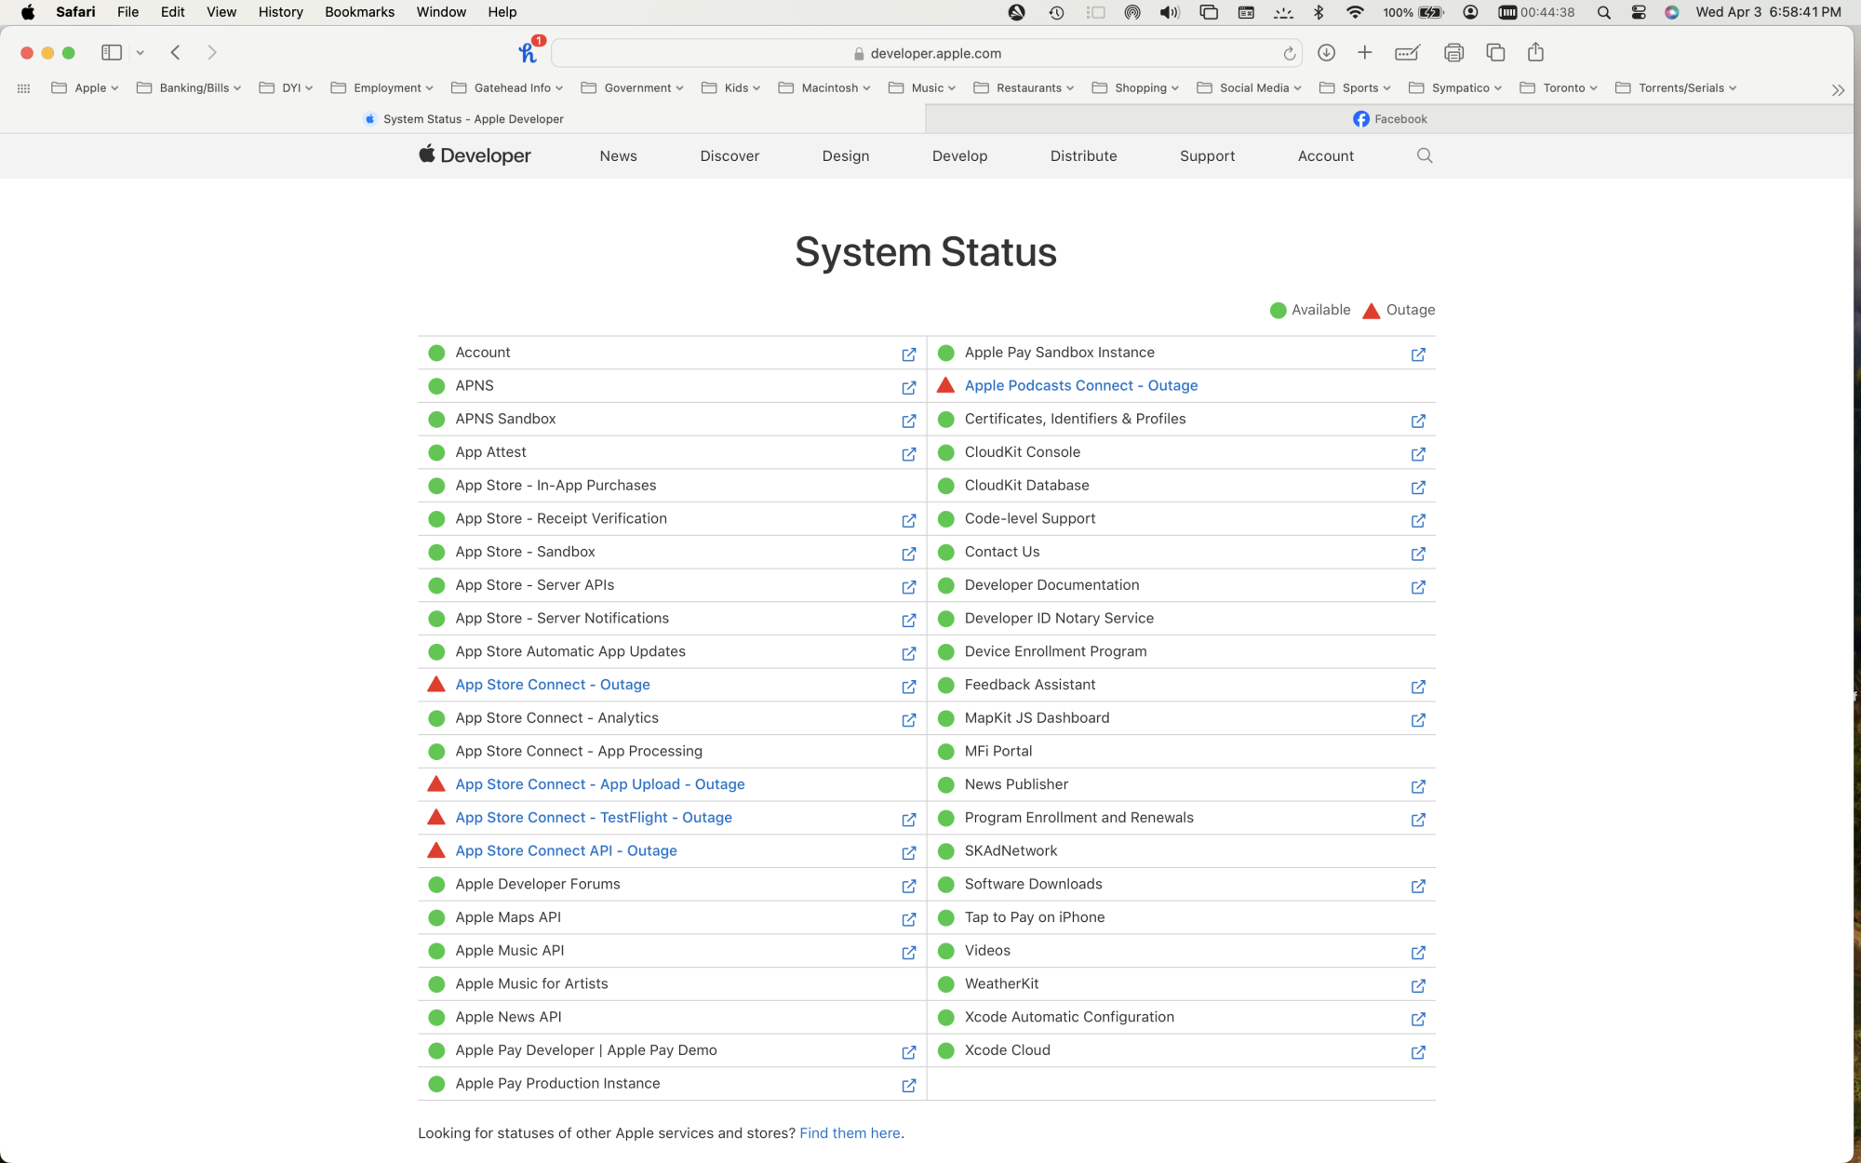Click the Apple Developer site search icon
Screen dimensions: 1861x1163
tap(1424, 155)
